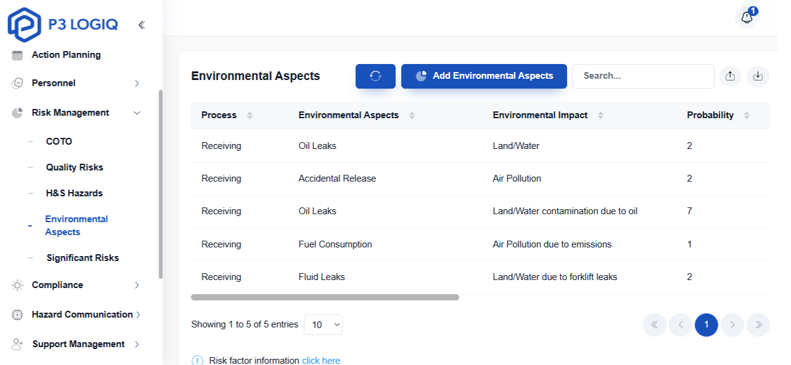Expand the Personnel menu chevron
Viewport: 791px width, 365px height.
pyautogui.click(x=137, y=83)
